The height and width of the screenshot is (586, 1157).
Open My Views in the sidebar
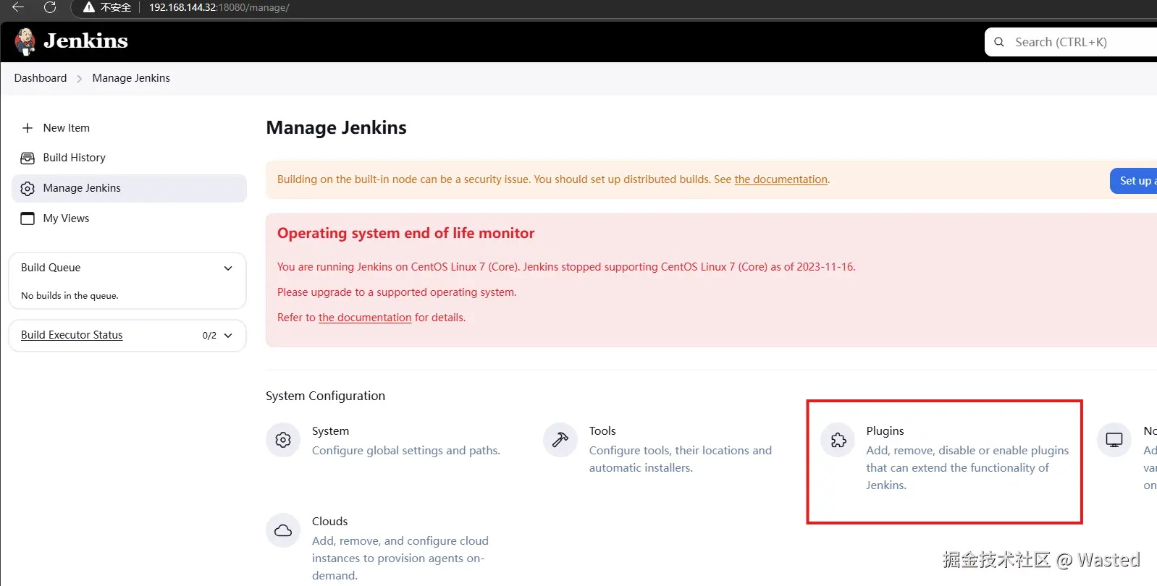[x=129, y=218]
